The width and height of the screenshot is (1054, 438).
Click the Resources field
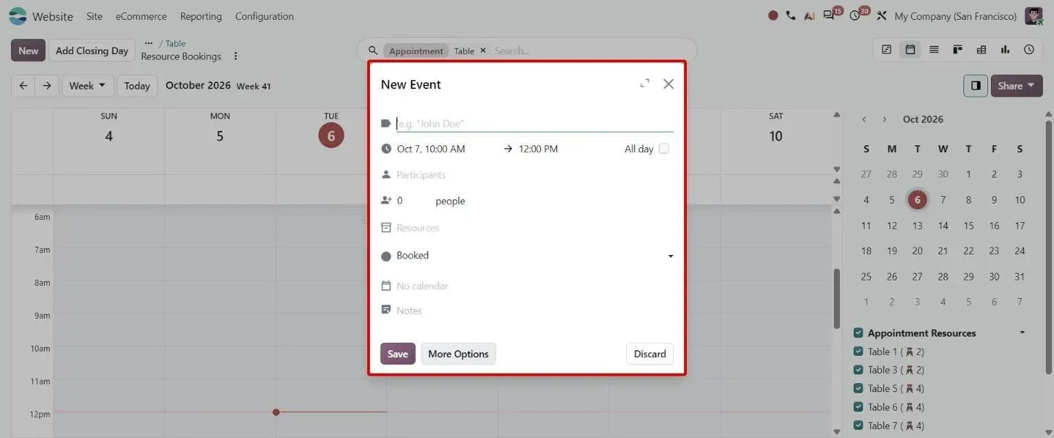coord(535,228)
